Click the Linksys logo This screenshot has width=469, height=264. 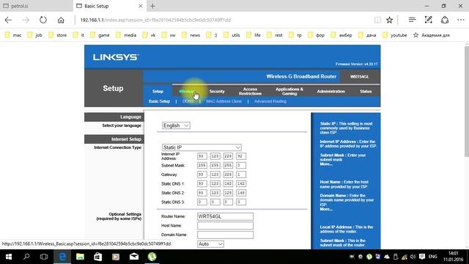pyautogui.click(x=116, y=57)
